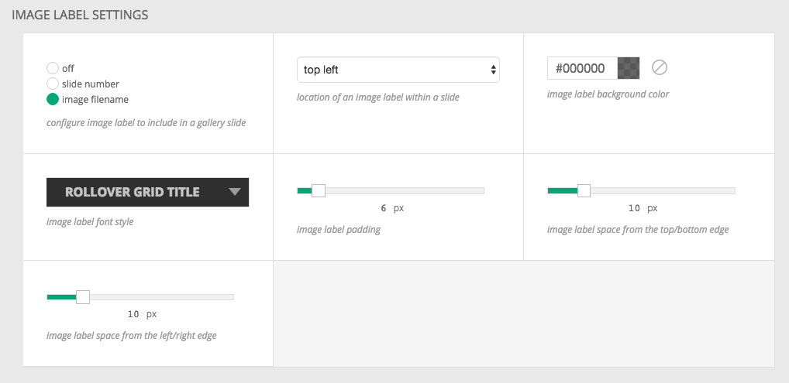Click the Image Label Settings heading
The image size is (789, 383).
pyautogui.click(x=80, y=15)
